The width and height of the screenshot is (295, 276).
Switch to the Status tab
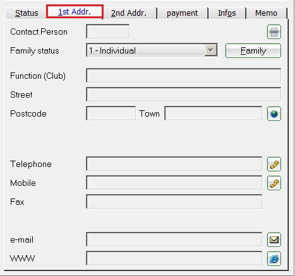27,13
